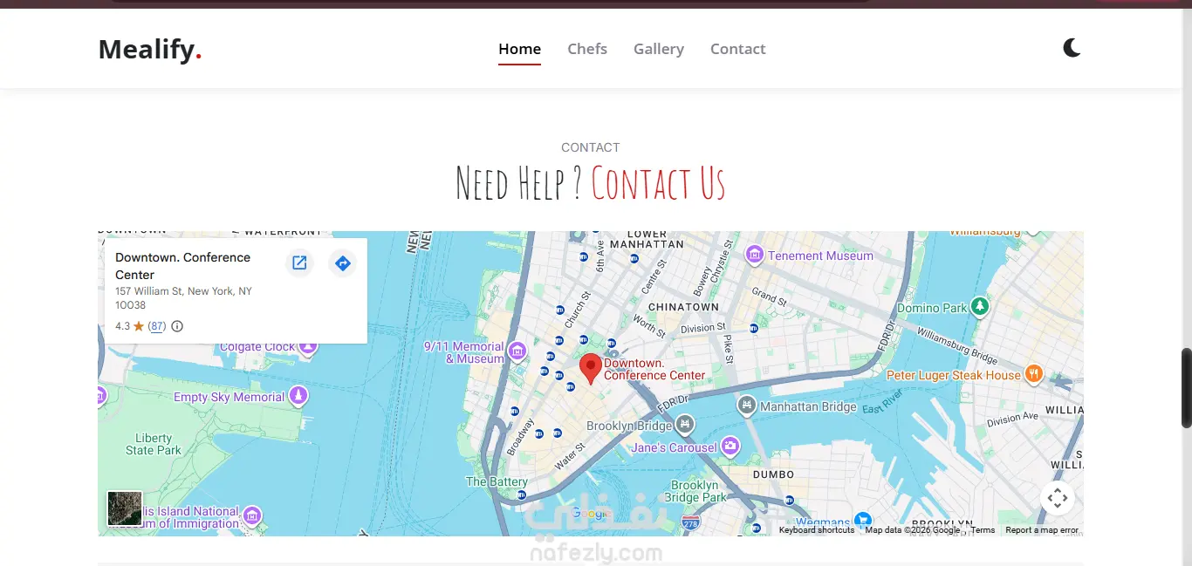Click Keyboard shortcuts on the map

click(817, 530)
